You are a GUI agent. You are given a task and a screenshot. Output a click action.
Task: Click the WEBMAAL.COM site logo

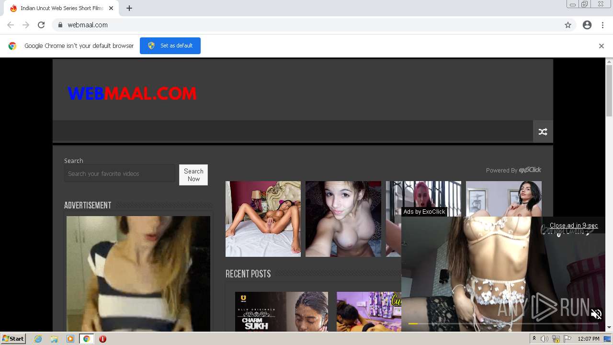[132, 93]
